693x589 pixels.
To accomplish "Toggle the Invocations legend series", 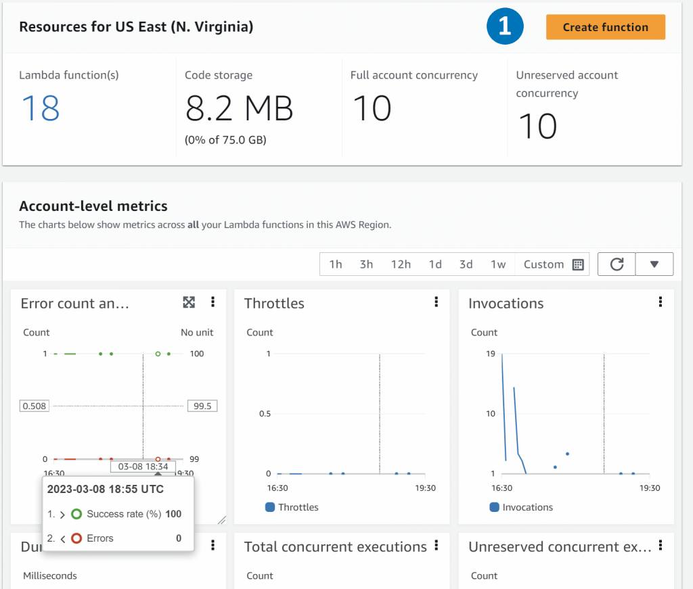I will pyautogui.click(x=520, y=507).
